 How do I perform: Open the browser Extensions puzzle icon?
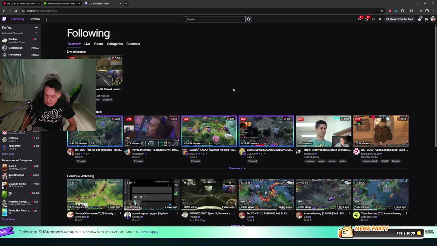pyautogui.click(x=403, y=11)
